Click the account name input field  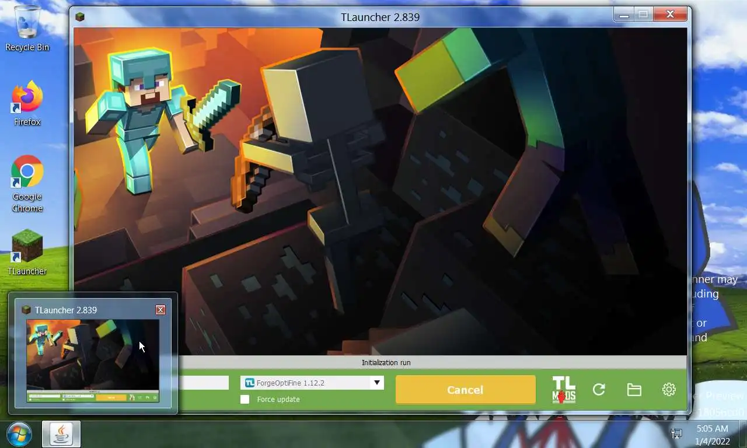pyautogui.click(x=203, y=383)
